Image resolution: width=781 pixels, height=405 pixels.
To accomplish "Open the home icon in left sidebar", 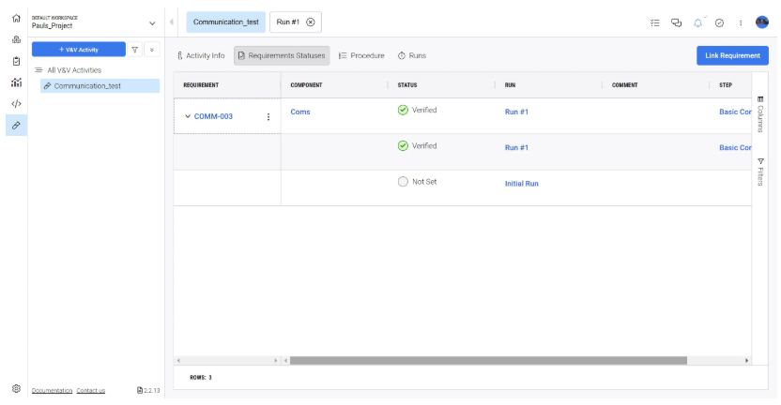I will click(x=16, y=18).
